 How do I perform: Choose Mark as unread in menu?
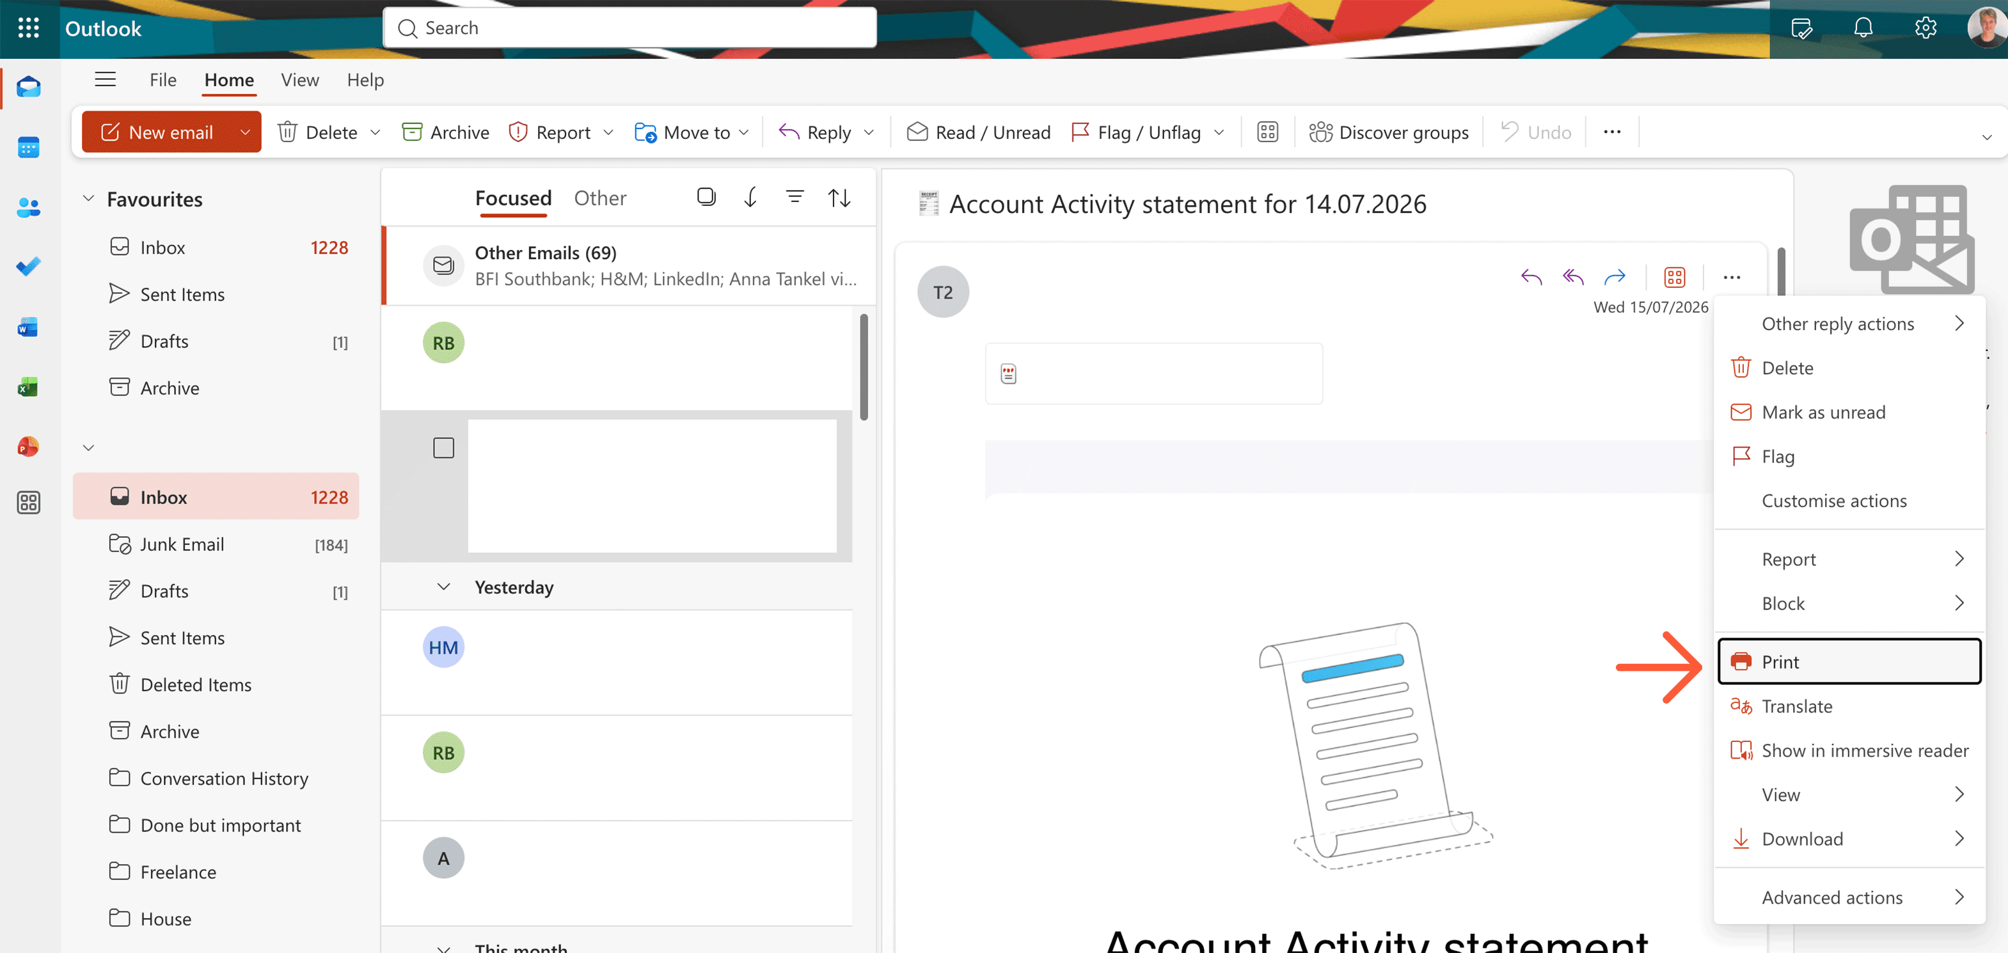[x=1849, y=412]
